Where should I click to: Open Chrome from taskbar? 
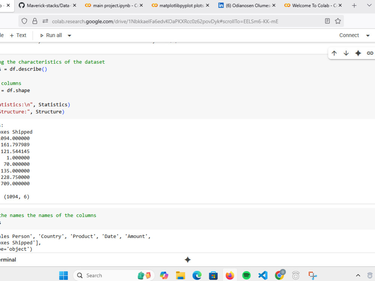click(280, 275)
